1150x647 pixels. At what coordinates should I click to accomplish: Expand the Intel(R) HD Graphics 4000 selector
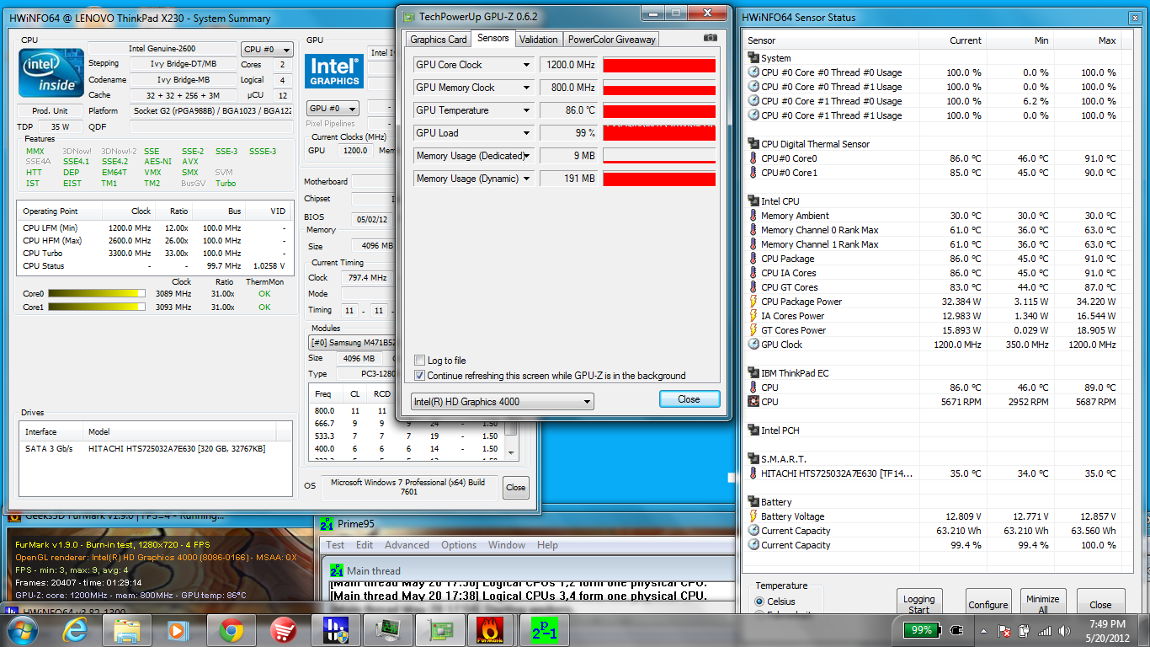pyautogui.click(x=503, y=402)
